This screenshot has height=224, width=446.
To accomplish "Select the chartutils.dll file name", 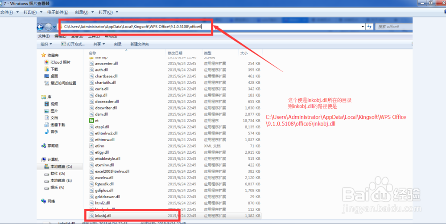I will [106, 82].
